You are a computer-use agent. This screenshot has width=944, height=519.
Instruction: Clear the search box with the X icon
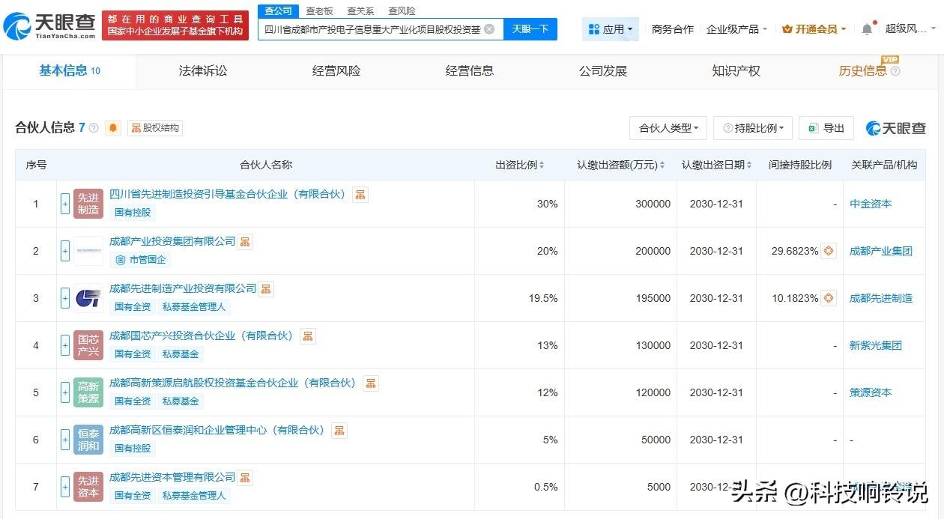[489, 29]
